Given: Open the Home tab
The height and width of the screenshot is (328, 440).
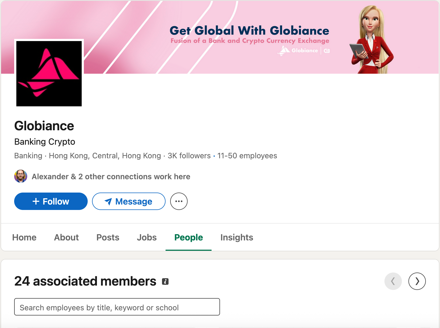Looking at the screenshot, I should click(x=24, y=237).
